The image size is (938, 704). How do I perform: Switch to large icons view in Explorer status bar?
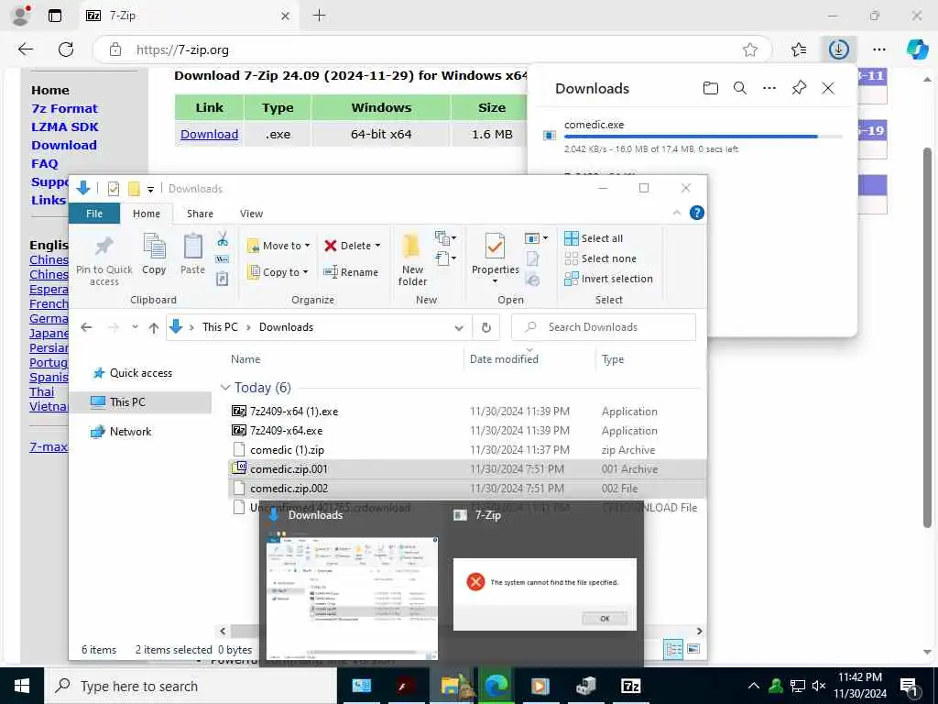click(693, 649)
